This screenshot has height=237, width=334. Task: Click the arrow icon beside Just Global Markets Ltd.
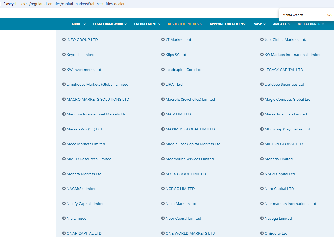point(262,39)
